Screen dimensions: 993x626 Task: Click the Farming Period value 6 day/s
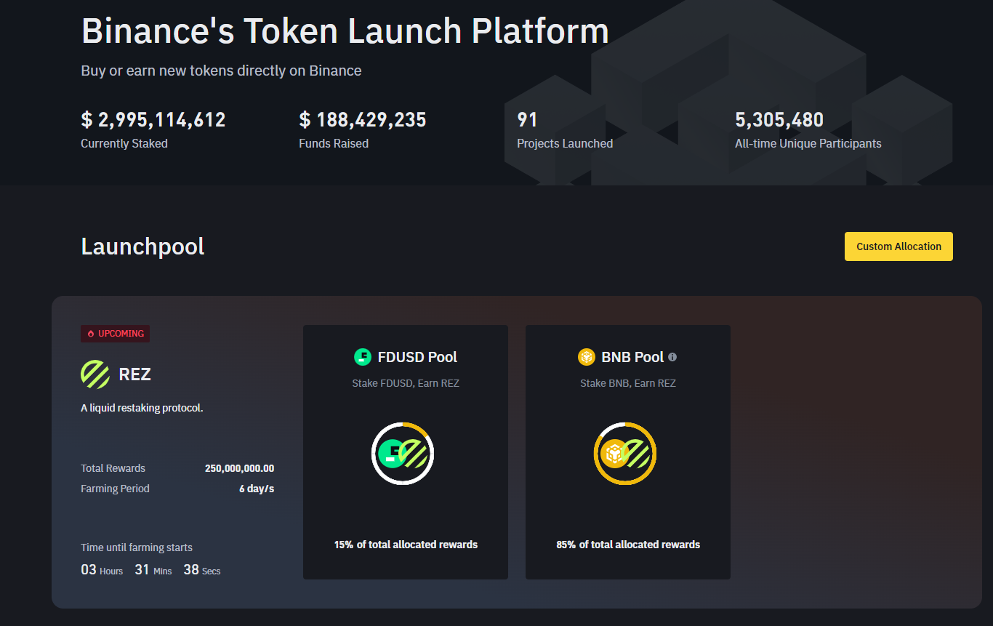click(x=257, y=489)
